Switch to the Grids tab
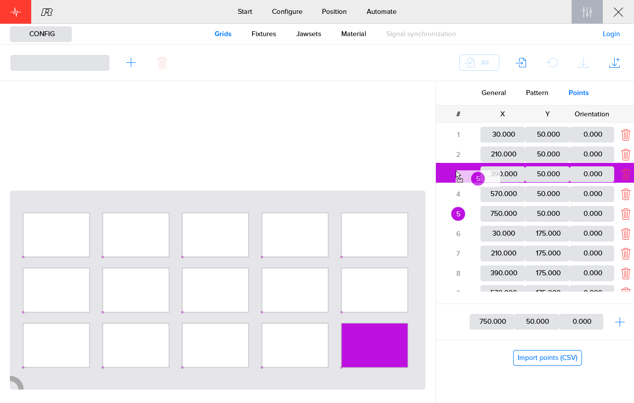This screenshot has height=403, width=634. (x=223, y=34)
